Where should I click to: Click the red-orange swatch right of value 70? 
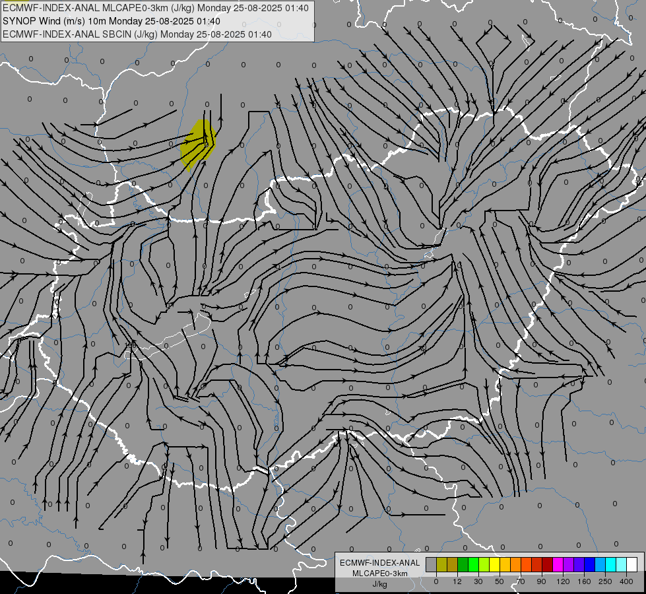[526, 564]
